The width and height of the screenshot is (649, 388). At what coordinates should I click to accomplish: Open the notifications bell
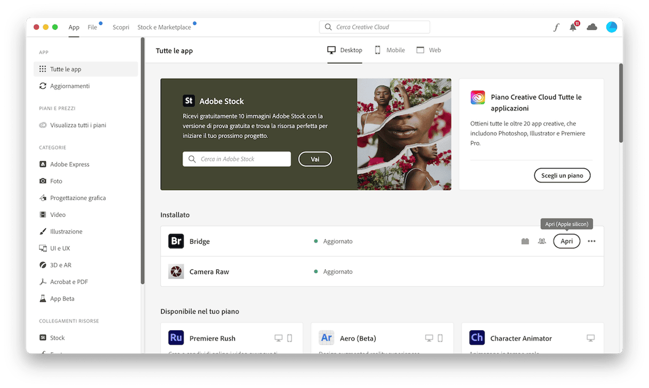coord(573,27)
